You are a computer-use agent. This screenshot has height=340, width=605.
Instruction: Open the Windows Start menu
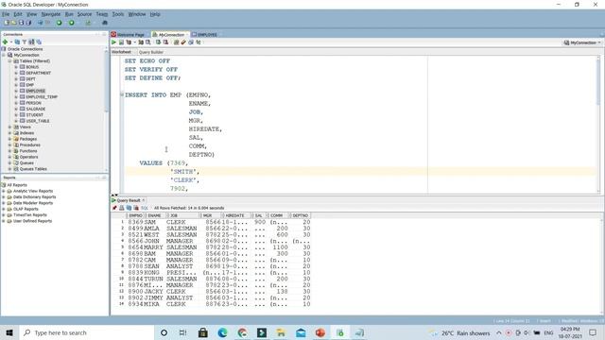point(9,332)
